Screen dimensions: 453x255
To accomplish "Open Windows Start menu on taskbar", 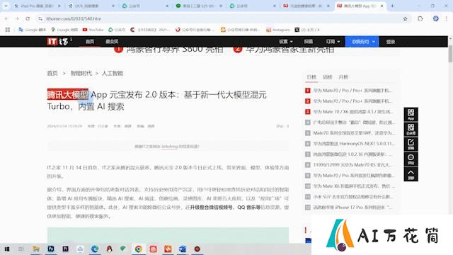I will click(x=7, y=249).
